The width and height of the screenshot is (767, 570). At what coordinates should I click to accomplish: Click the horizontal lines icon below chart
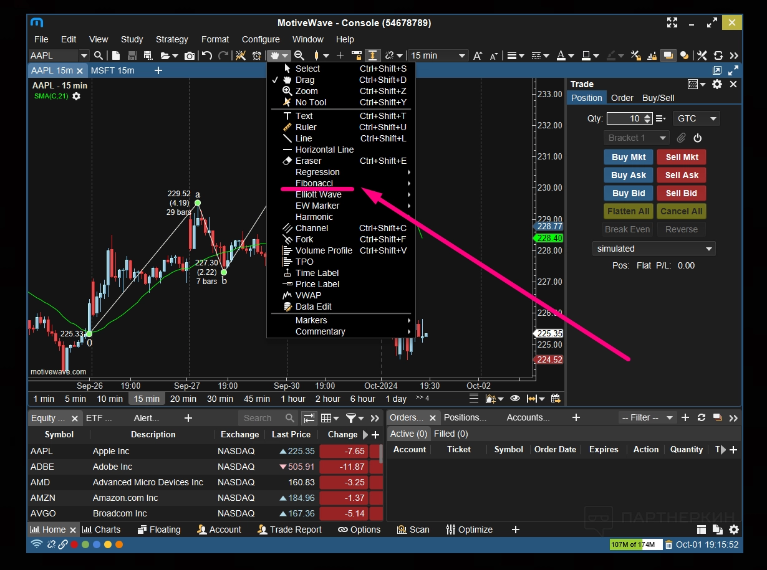point(473,399)
